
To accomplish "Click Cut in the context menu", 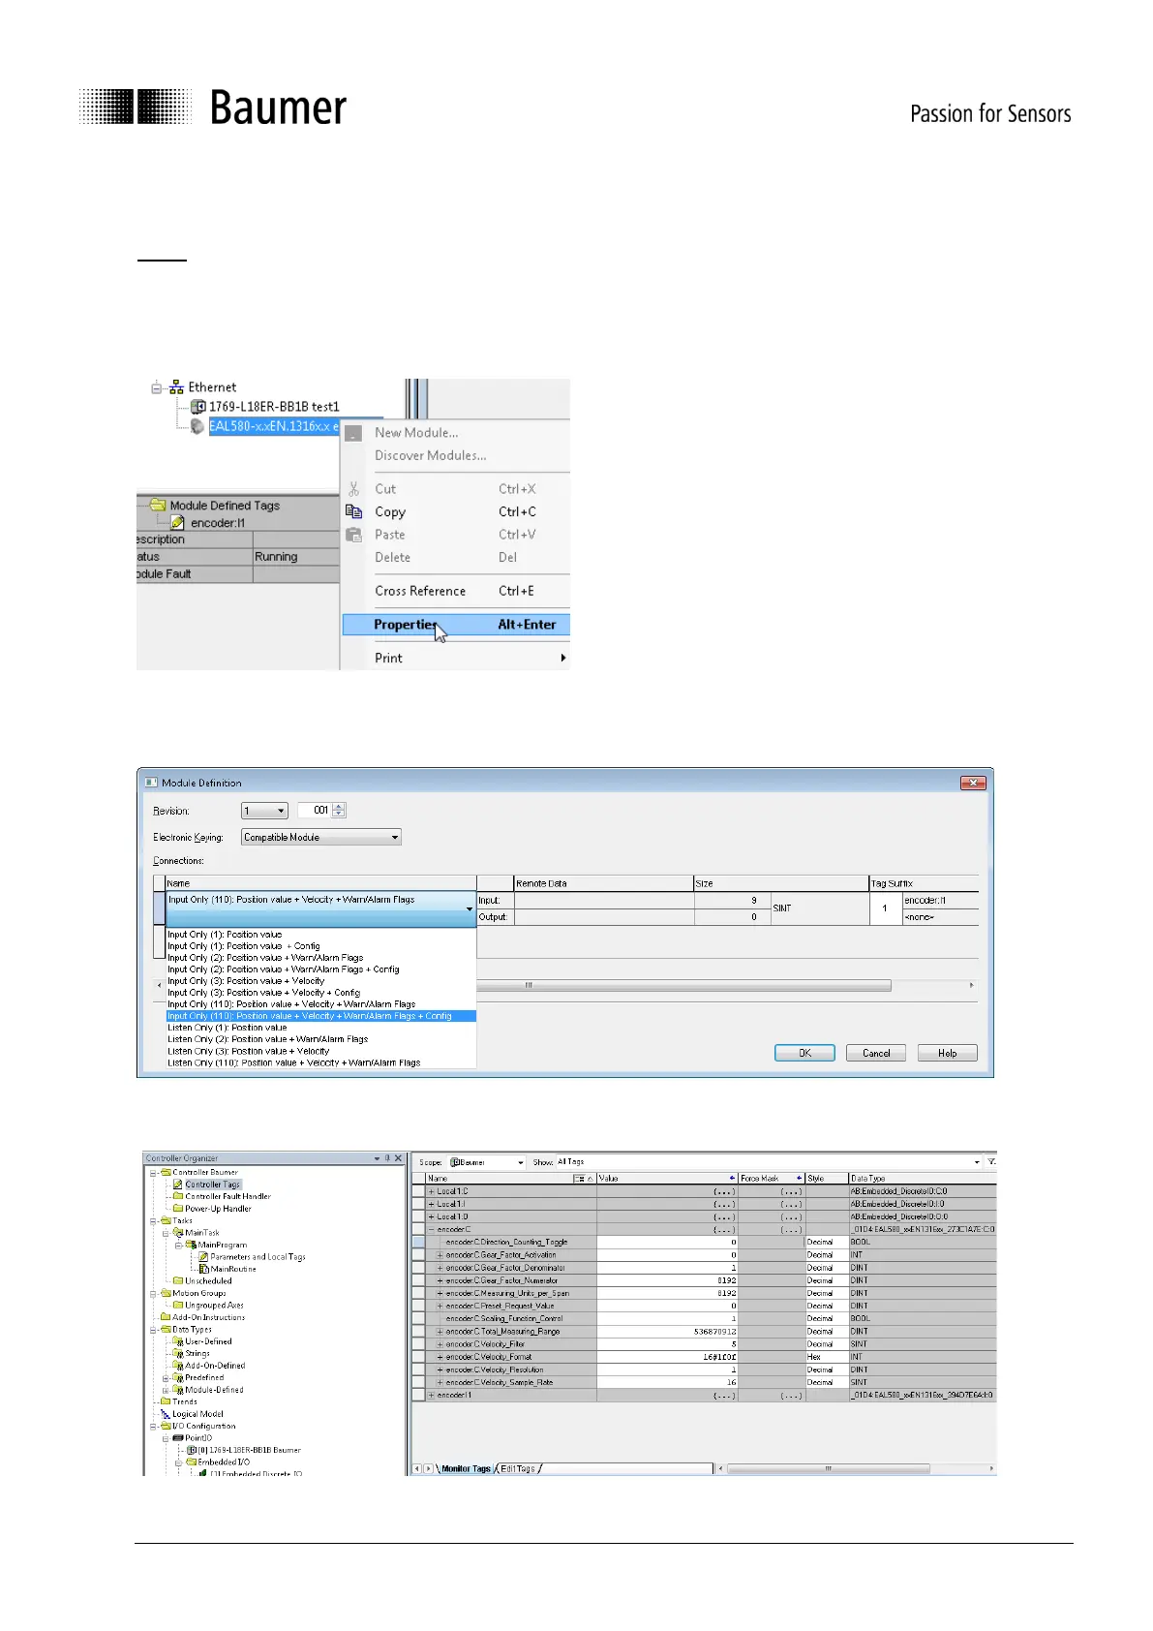I will coord(385,489).
